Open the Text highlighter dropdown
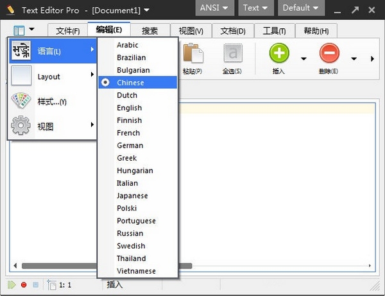The width and height of the screenshot is (385, 296). point(256,8)
